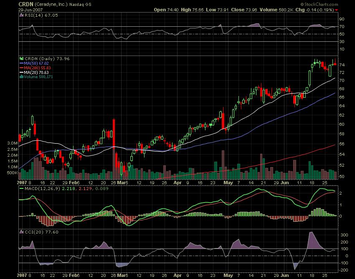Click the green MACD legend line
355x279 pixels.
pyautogui.click(x=21, y=188)
